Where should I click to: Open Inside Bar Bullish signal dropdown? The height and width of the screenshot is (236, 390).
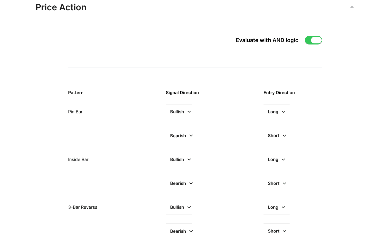coord(180,160)
